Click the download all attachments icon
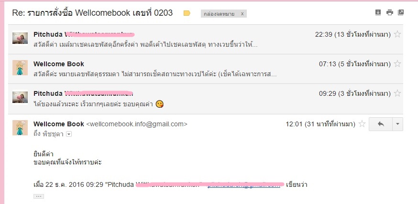The width and height of the screenshot is (418, 204). [378, 12]
